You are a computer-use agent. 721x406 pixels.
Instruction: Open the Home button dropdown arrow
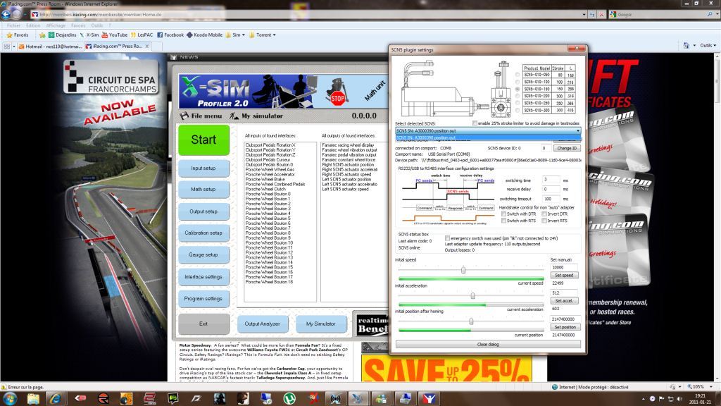pos(694,46)
